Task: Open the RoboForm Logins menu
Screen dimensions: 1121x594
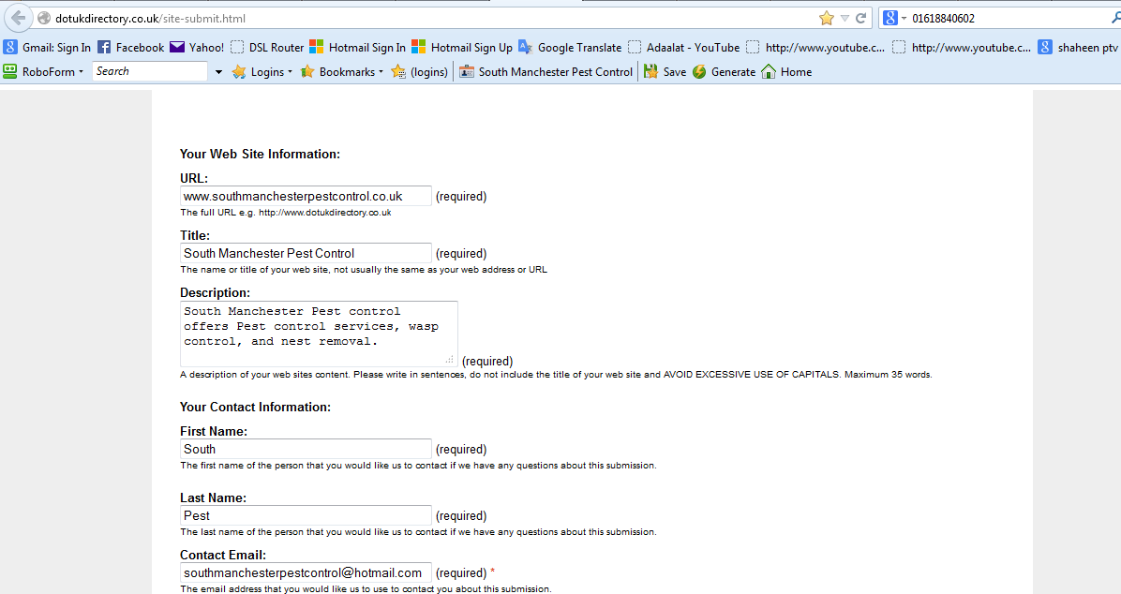Action: [262, 71]
